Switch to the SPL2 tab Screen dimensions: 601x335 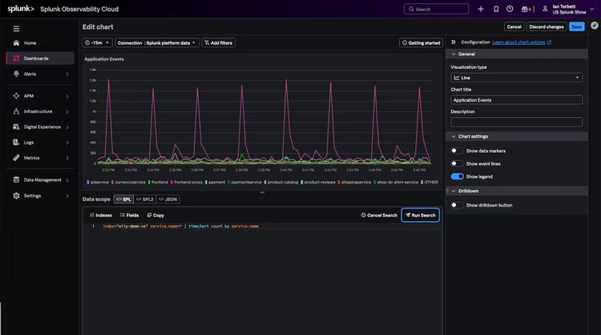click(x=145, y=200)
